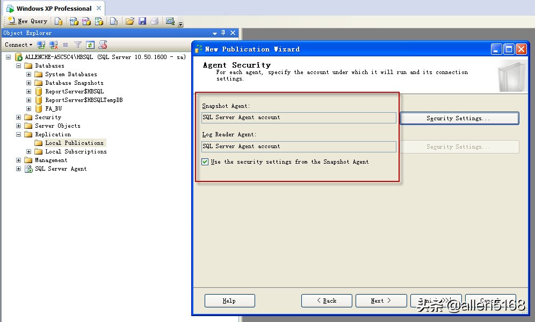Open Security Settings for the Snapshot Agent

459,118
